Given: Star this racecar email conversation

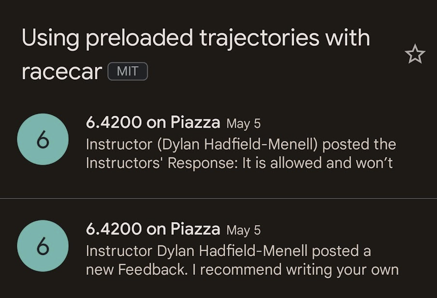Looking at the screenshot, I should [x=415, y=55].
